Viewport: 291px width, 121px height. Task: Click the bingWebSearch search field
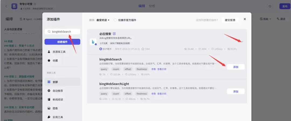pyautogui.click(x=62, y=32)
